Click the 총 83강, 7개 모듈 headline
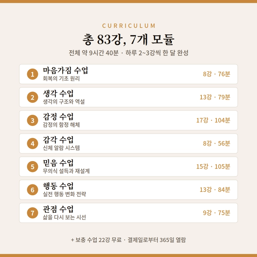This screenshot has width=257, height=257. [x=128, y=39]
